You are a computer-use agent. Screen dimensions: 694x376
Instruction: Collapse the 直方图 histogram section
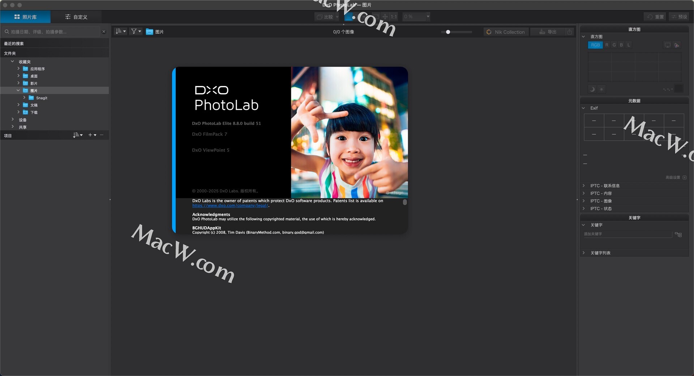583,37
